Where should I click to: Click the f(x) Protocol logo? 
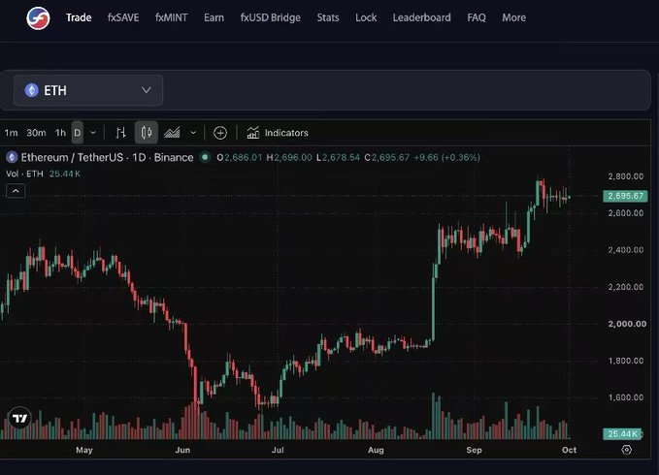[x=38, y=18]
